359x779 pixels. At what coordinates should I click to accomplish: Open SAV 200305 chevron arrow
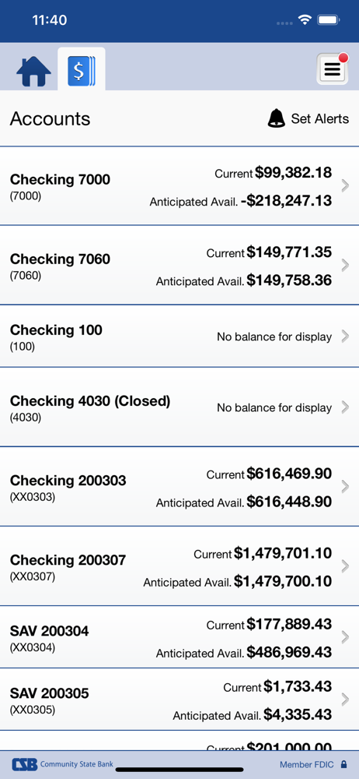click(x=346, y=700)
